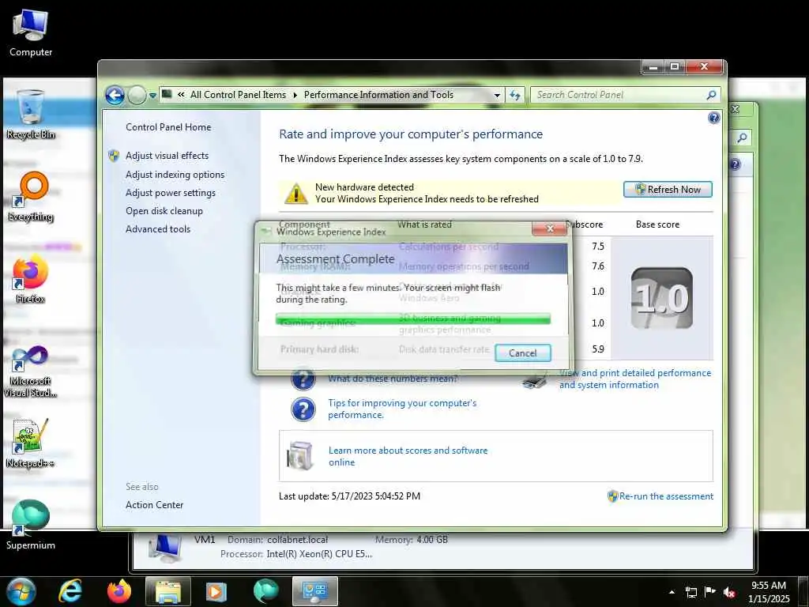The image size is (809, 607).
Task: Learn more about scores and software online
Action: point(408,456)
